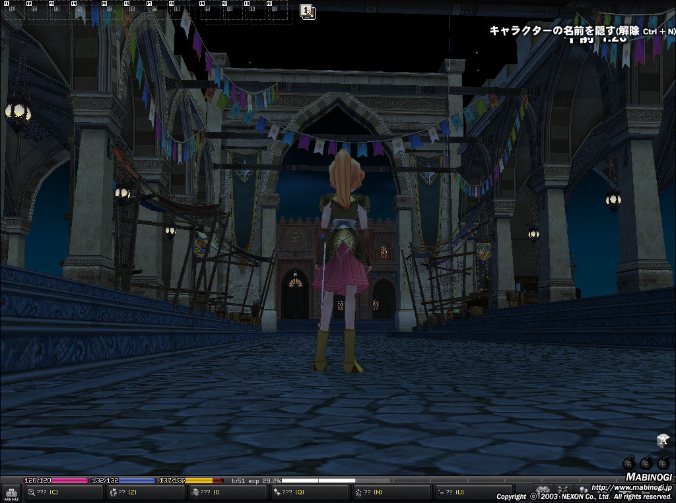
Task: Open the main MENU button
Action: click(11, 493)
